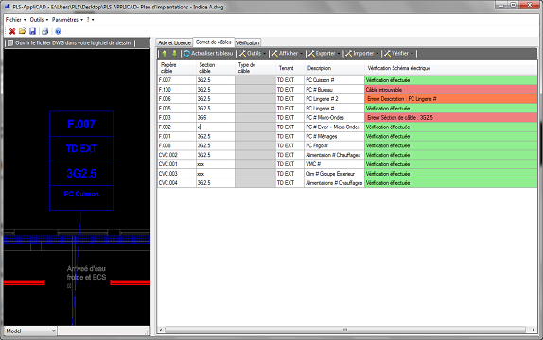Click PC Cuisson label in the drawing
The width and height of the screenshot is (543, 340).
81,194
